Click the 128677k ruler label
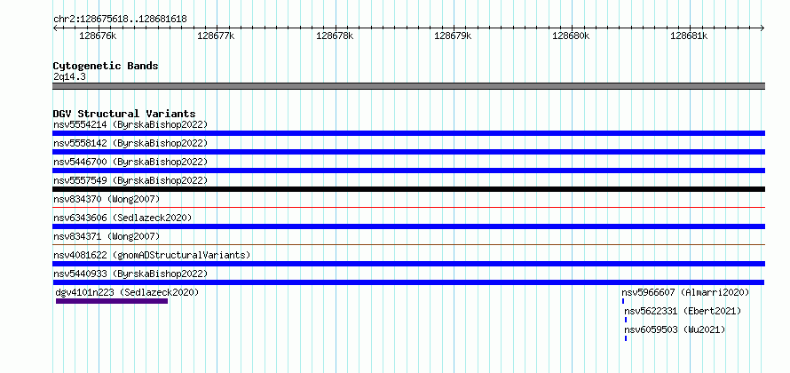 pos(216,36)
